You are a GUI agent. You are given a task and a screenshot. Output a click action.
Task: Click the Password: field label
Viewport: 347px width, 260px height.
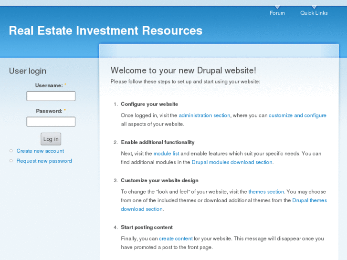[x=49, y=111]
